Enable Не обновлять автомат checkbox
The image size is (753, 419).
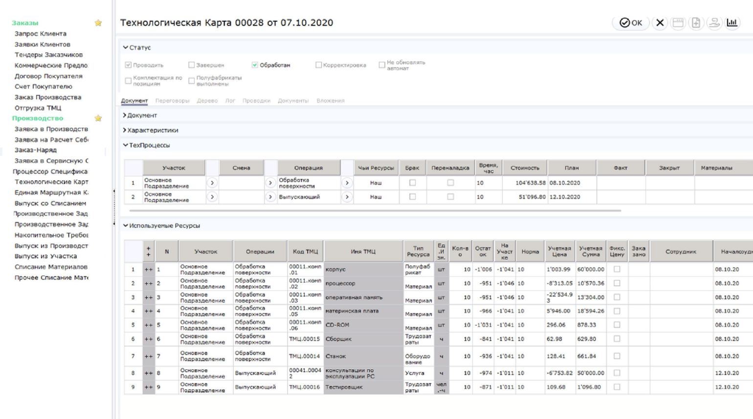[x=382, y=65]
